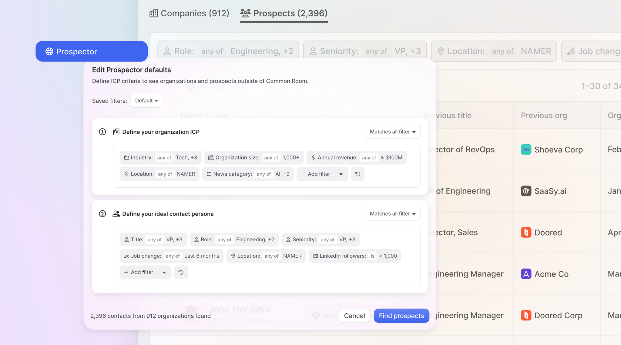Expand arrow next to organization Add filter
This screenshot has height=345, width=621.
point(341,174)
